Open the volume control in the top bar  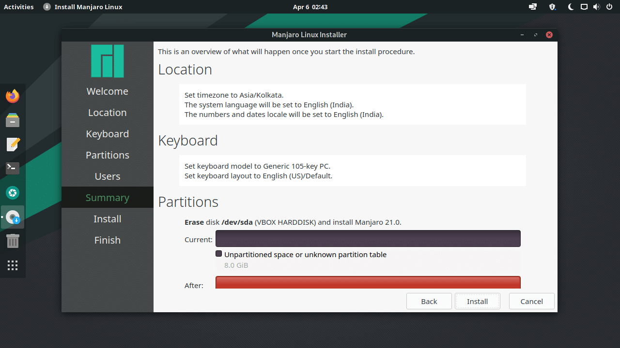(x=597, y=7)
